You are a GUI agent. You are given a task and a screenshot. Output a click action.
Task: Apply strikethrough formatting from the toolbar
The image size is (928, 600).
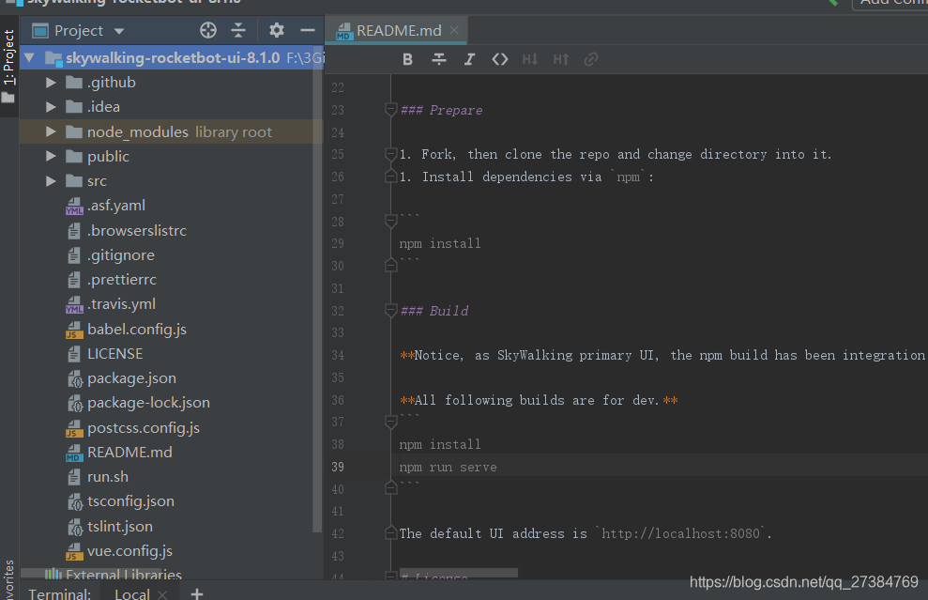click(x=438, y=59)
